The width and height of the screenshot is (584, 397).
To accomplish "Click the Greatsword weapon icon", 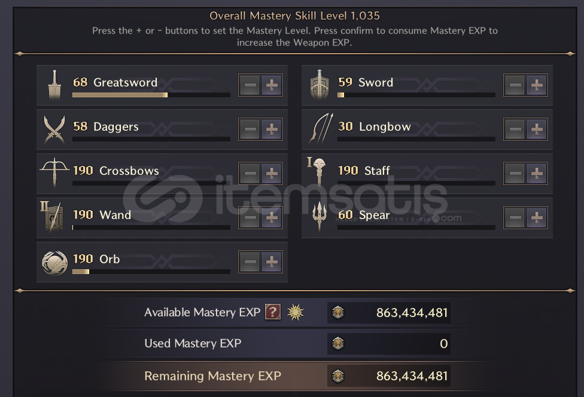I will coord(54,85).
